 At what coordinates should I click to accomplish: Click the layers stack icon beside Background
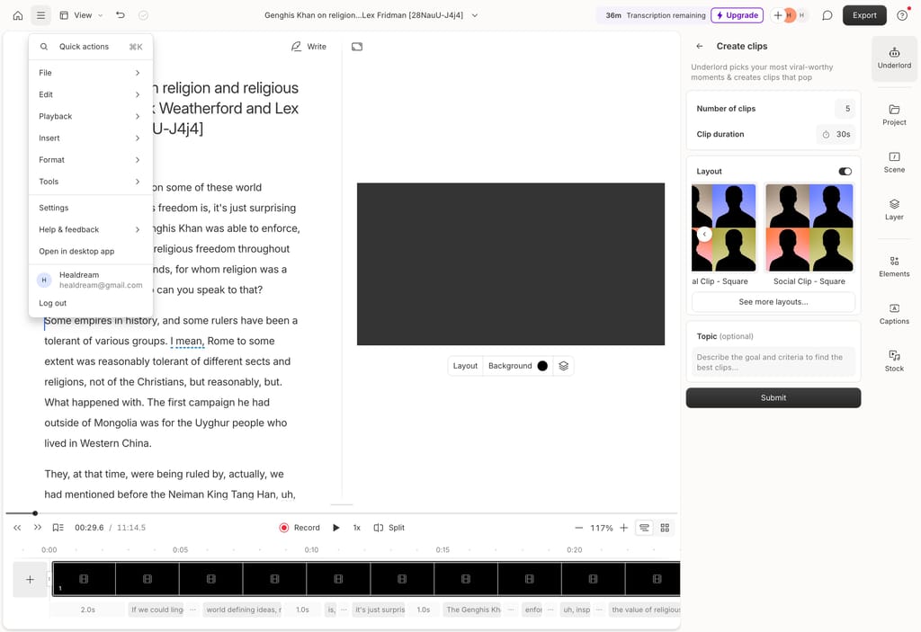pyautogui.click(x=563, y=366)
